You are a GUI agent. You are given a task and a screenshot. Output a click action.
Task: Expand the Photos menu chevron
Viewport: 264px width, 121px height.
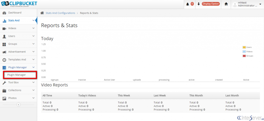click(x=33, y=98)
